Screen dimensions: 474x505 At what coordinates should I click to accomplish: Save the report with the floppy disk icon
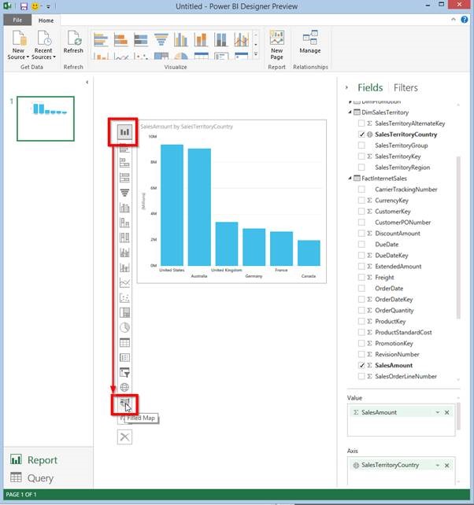point(24,6)
